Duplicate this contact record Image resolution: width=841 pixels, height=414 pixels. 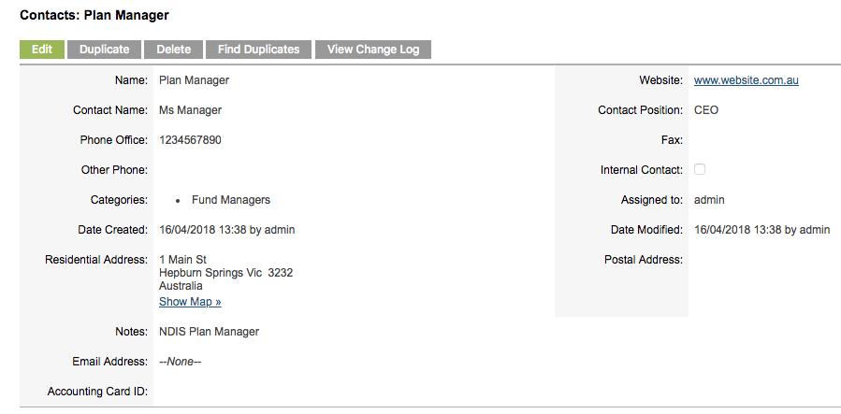pos(104,50)
